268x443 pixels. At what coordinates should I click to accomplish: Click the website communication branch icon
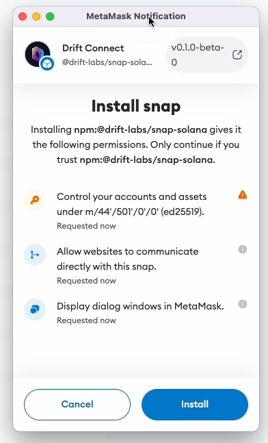pos(35,255)
